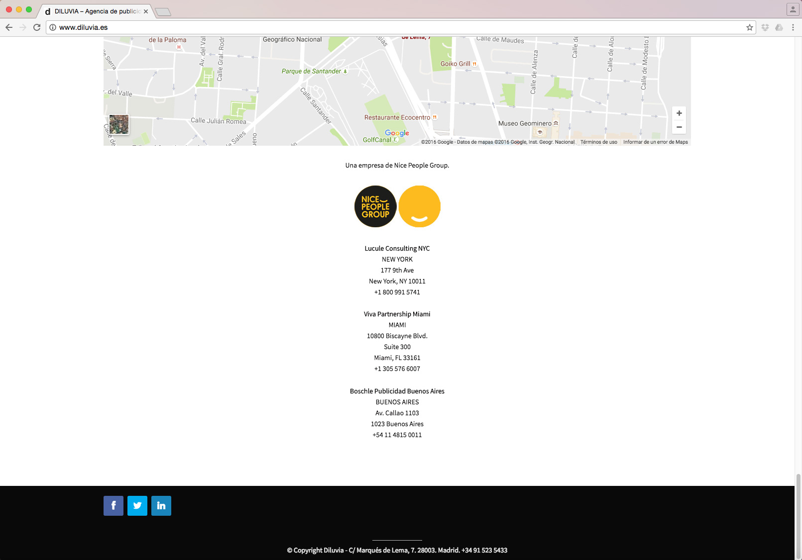Close the DILUVIA browser tab
The image size is (802, 560).
click(x=146, y=11)
